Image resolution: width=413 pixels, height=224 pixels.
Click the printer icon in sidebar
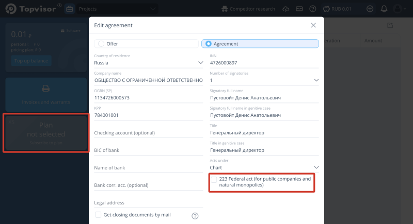46,89
